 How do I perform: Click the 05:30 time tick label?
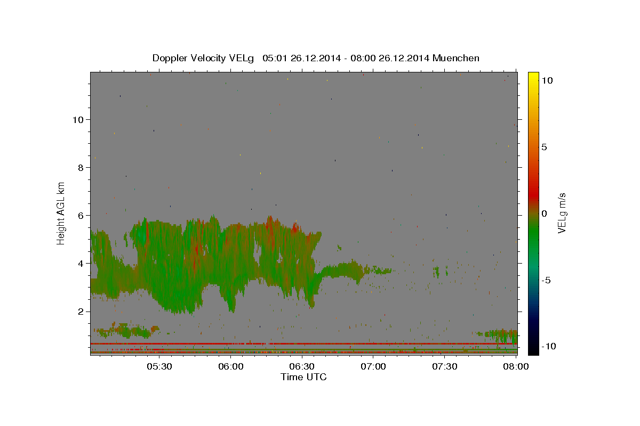[x=159, y=366]
